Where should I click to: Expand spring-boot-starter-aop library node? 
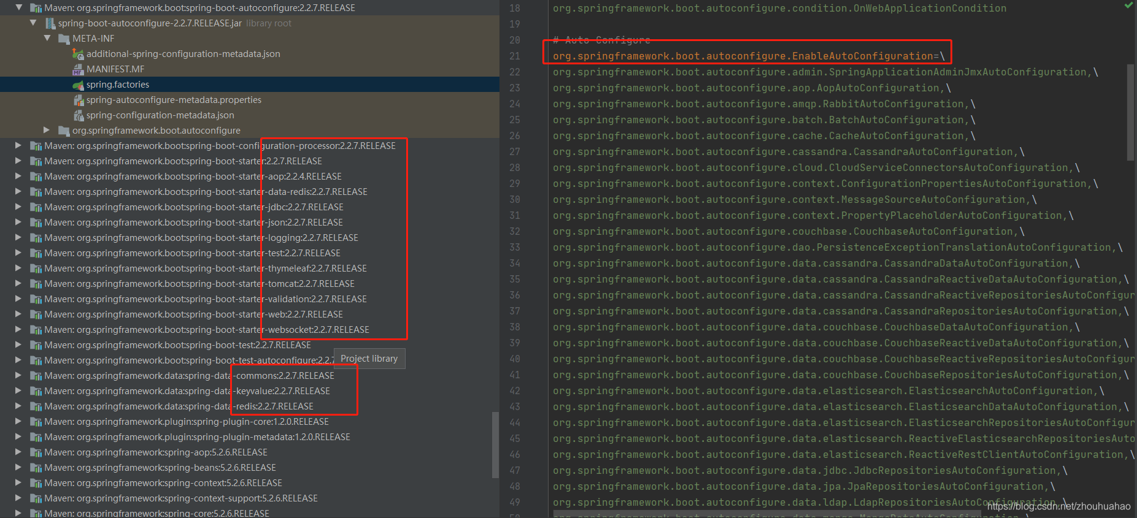point(18,177)
